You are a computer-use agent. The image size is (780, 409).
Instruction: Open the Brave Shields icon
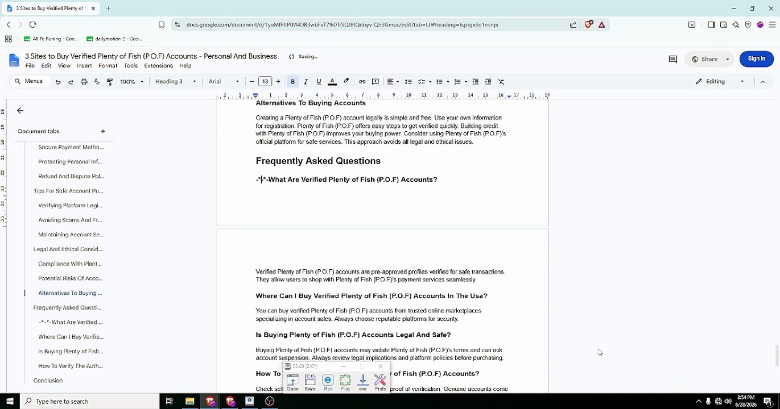[588, 24]
